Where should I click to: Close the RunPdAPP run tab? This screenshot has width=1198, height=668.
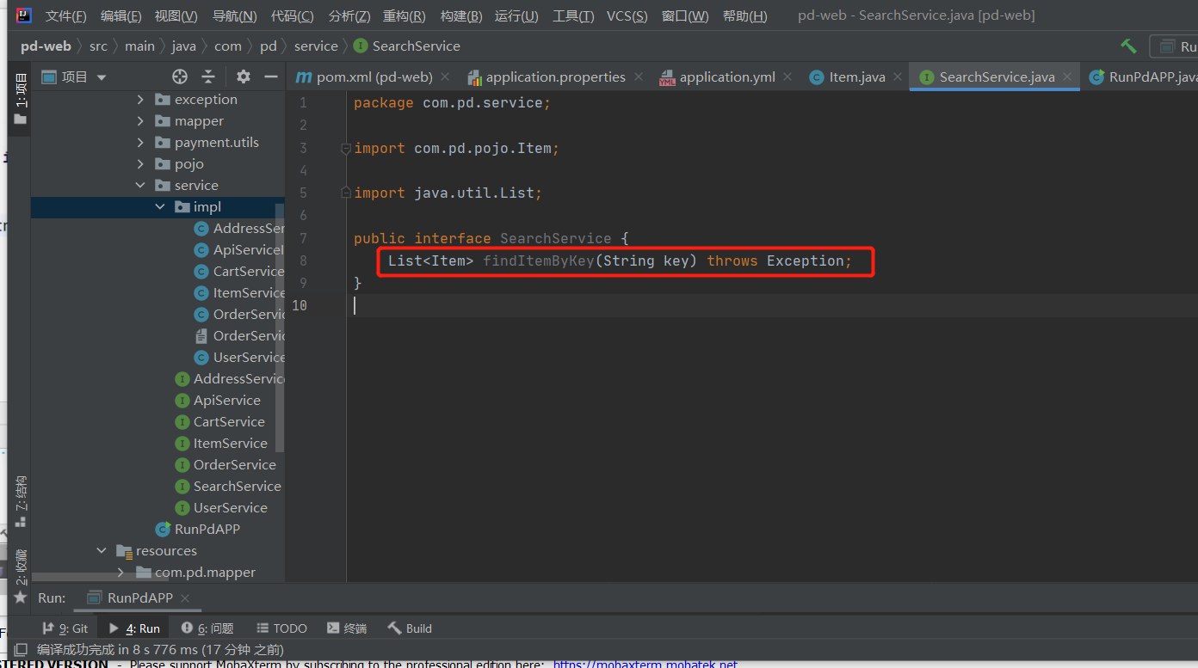(x=185, y=598)
